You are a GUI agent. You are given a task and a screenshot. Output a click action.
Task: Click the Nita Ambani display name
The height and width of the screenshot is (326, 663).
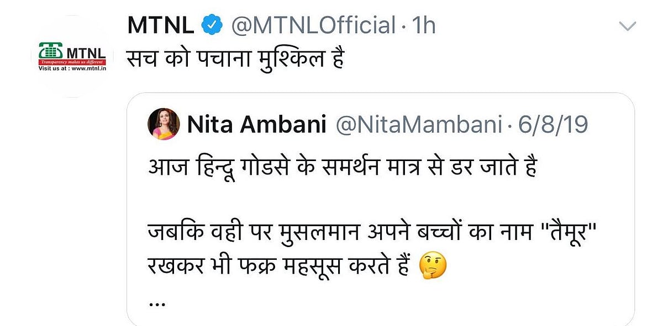coord(259,124)
